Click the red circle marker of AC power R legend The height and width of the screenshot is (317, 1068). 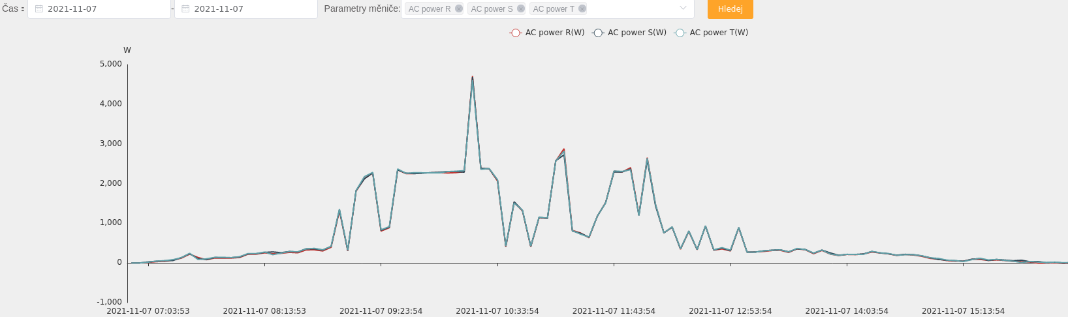(x=516, y=33)
